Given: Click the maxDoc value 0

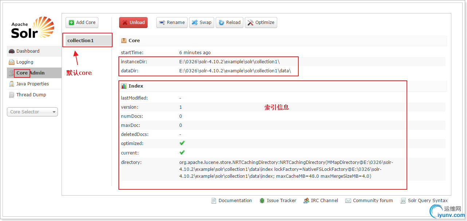Looking at the screenshot, I should tap(181, 125).
